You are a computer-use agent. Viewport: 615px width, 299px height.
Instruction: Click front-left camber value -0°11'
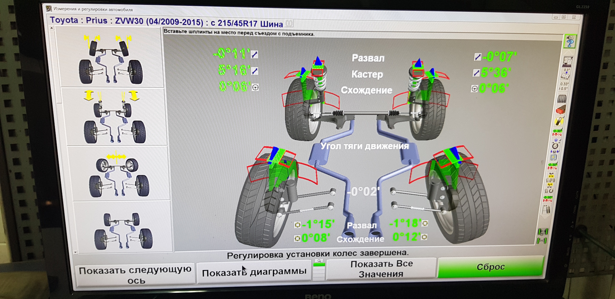(232, 54)
